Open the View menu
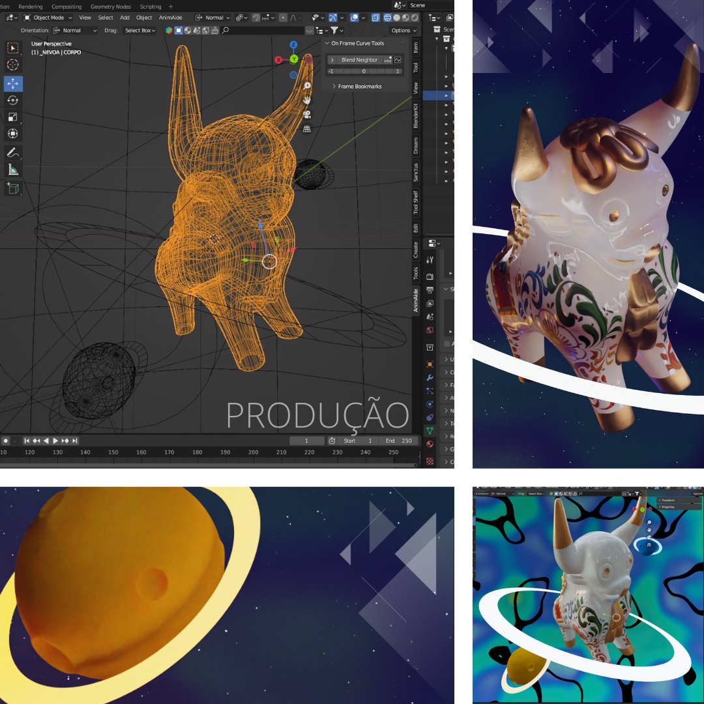The height and width of the screenshot is (704, 704). [85, 18]
